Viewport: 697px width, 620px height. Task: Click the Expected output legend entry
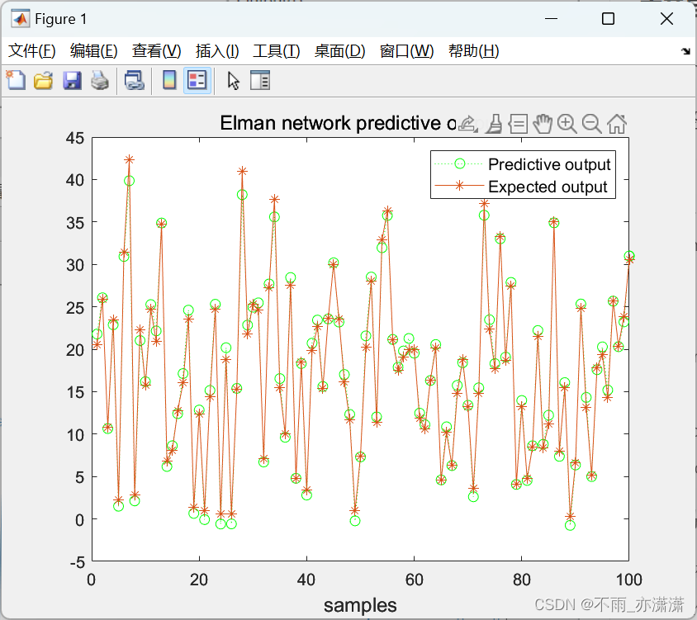click(x=548, y=187)
